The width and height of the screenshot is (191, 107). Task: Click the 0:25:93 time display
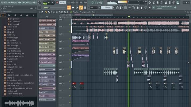point(97,3)
